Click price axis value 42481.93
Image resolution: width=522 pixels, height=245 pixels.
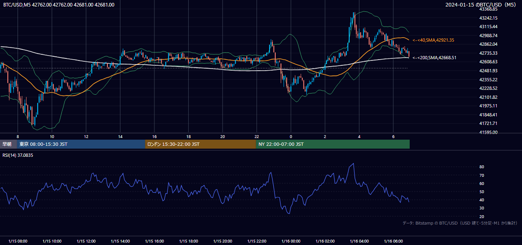pyautogui.click(x=488, y=71)
